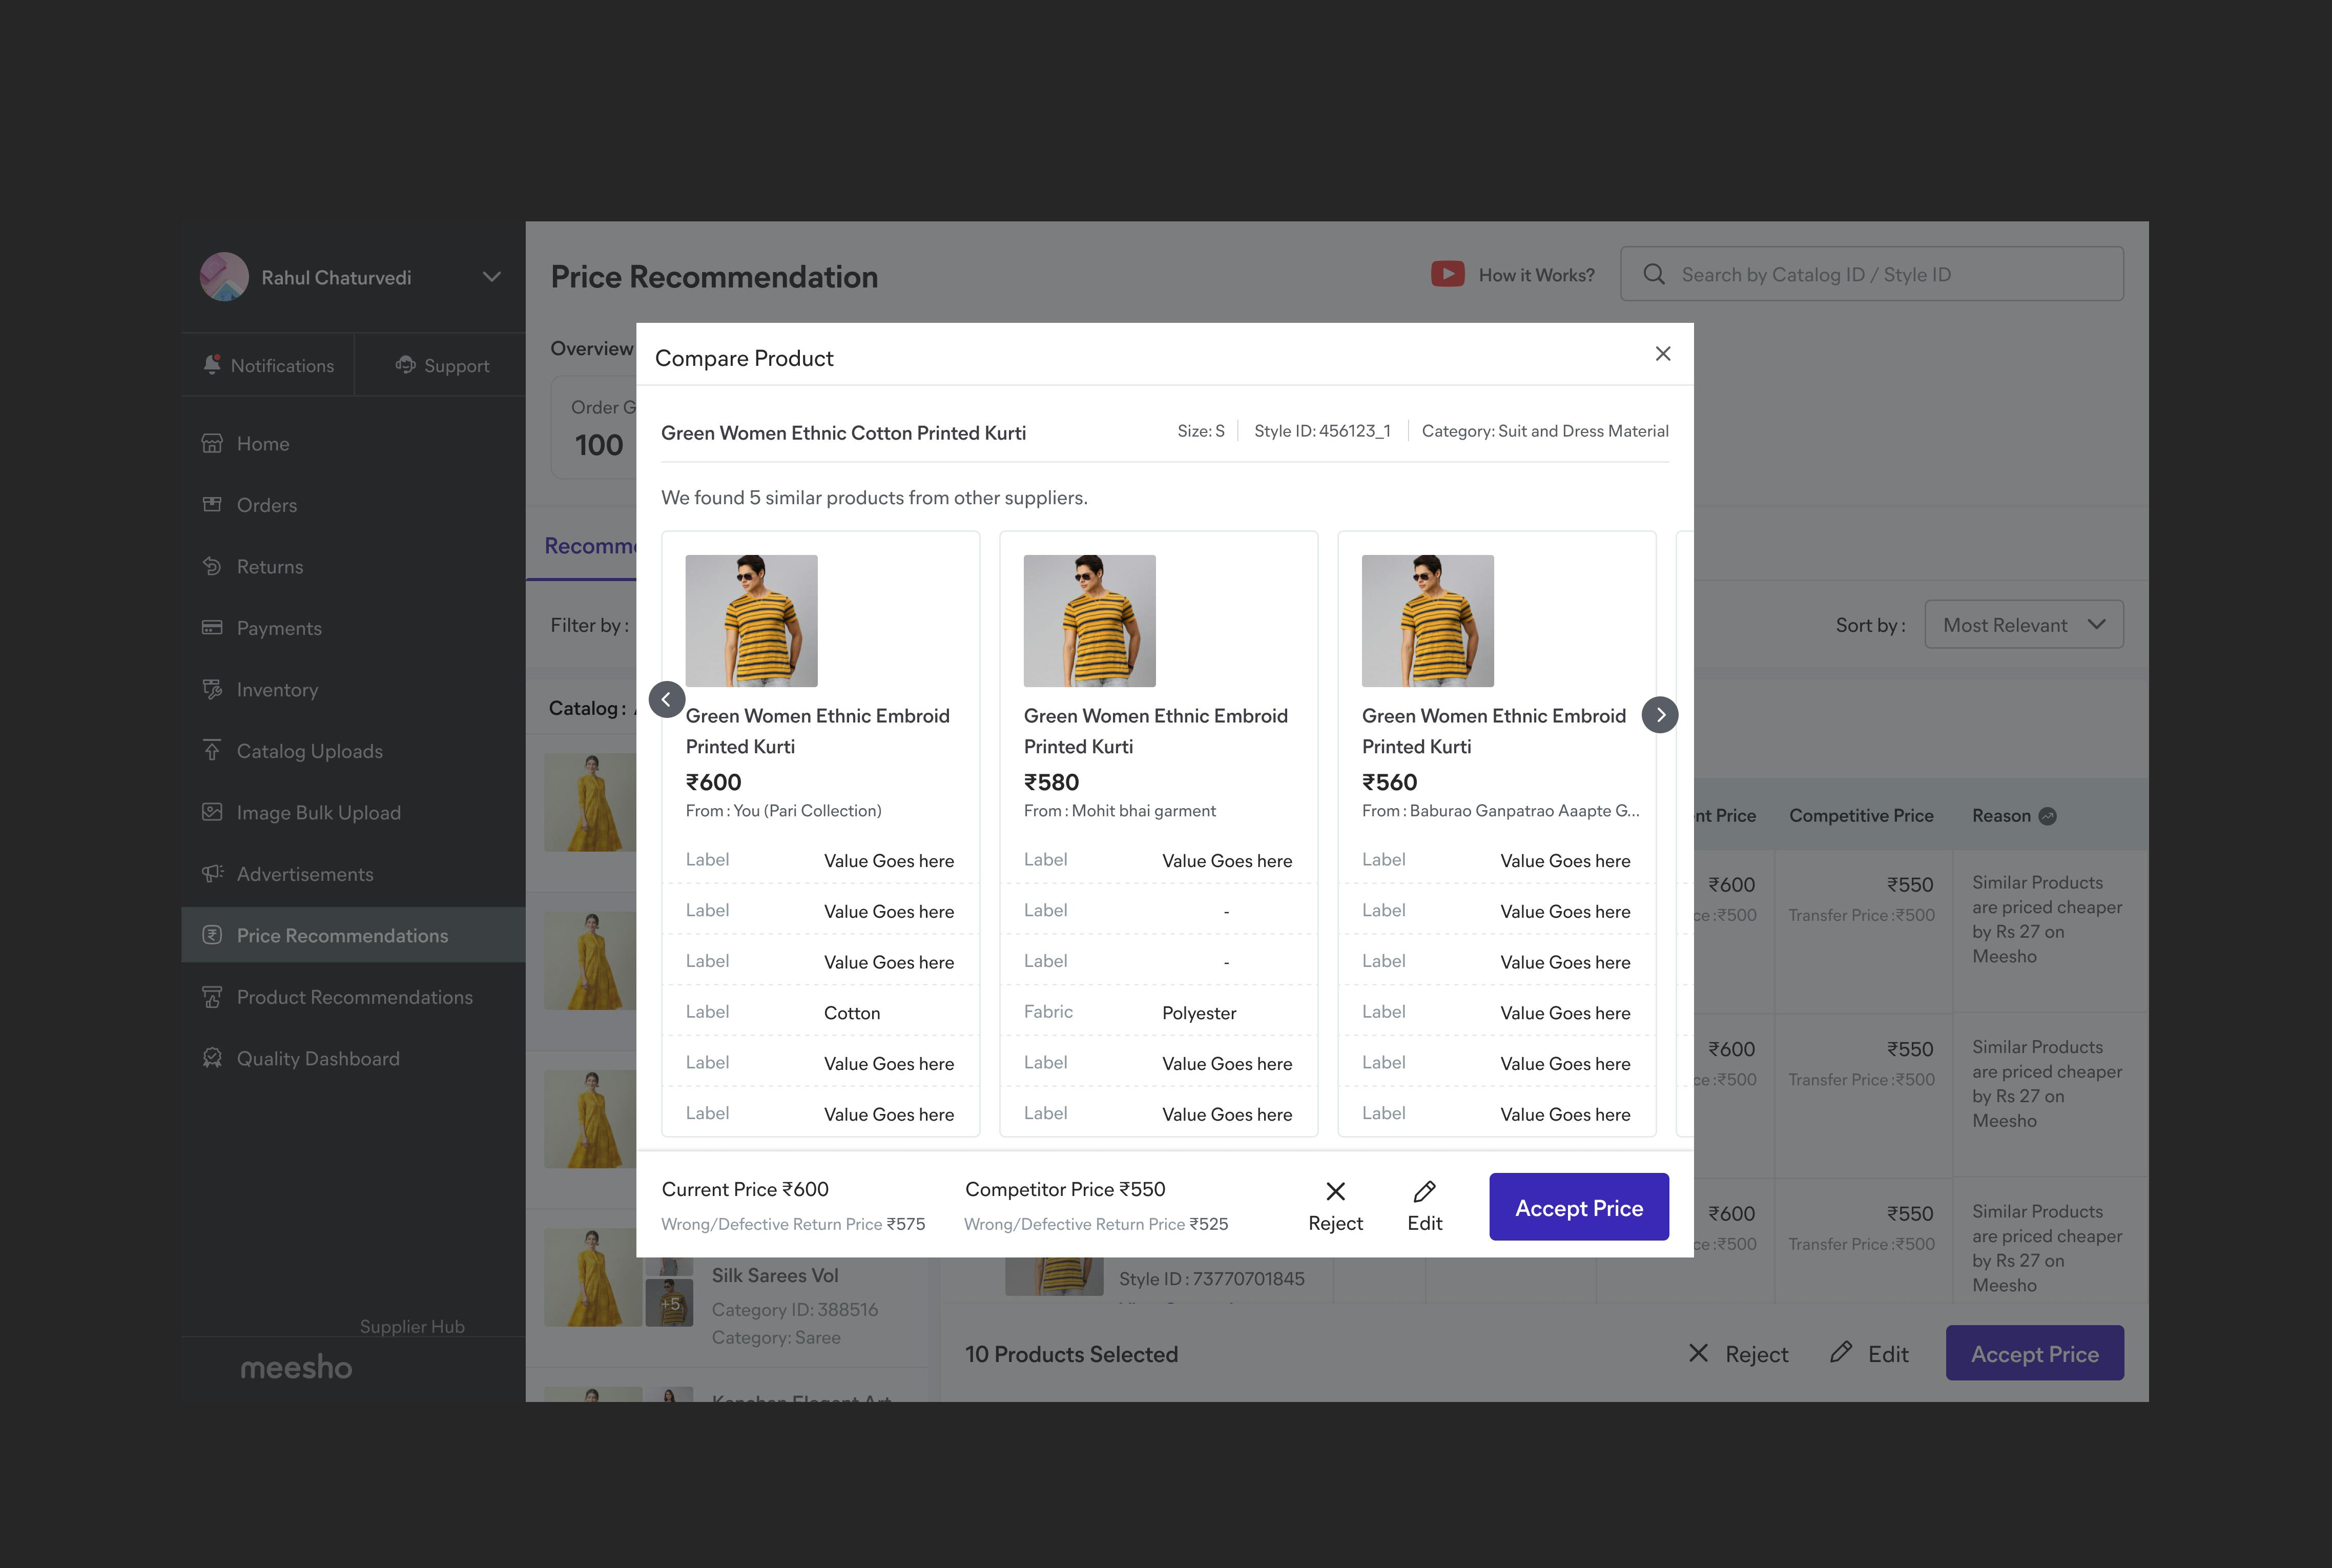The height and width of the screenshot is (1568, 2332).
Task: Click the Orders sidebar icon
Action: coord(212,504)
